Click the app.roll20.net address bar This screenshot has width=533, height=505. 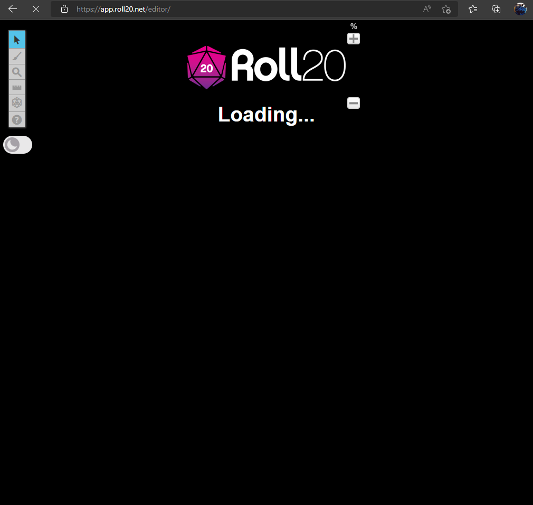237,9
